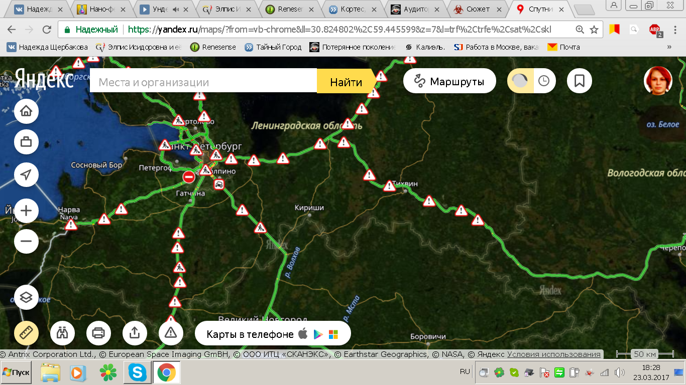686x385 pixels.
Task: Open Skype from the taskbar
Action: [138, 372]
